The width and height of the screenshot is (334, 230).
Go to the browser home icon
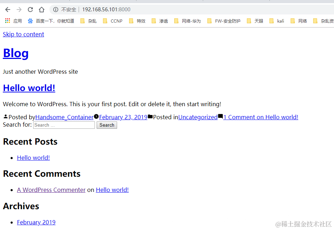click(x=42, y=10)
